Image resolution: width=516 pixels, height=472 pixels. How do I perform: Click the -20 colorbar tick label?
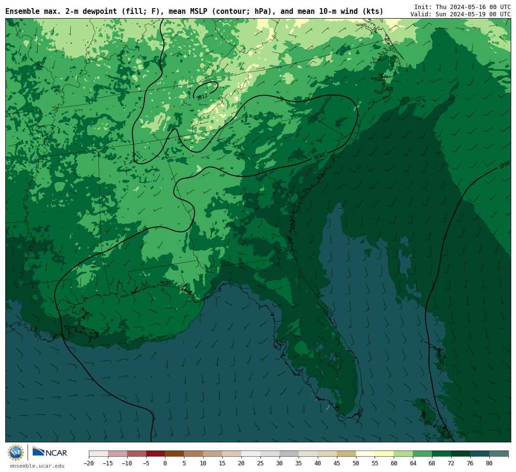pyautogui.click(x=89, y=463)
